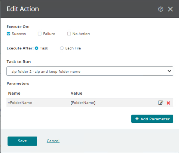The image size is (179, 153).
Task: Enable the Failure checkbox
Action: pyautogui.click(x=39, y=34)
